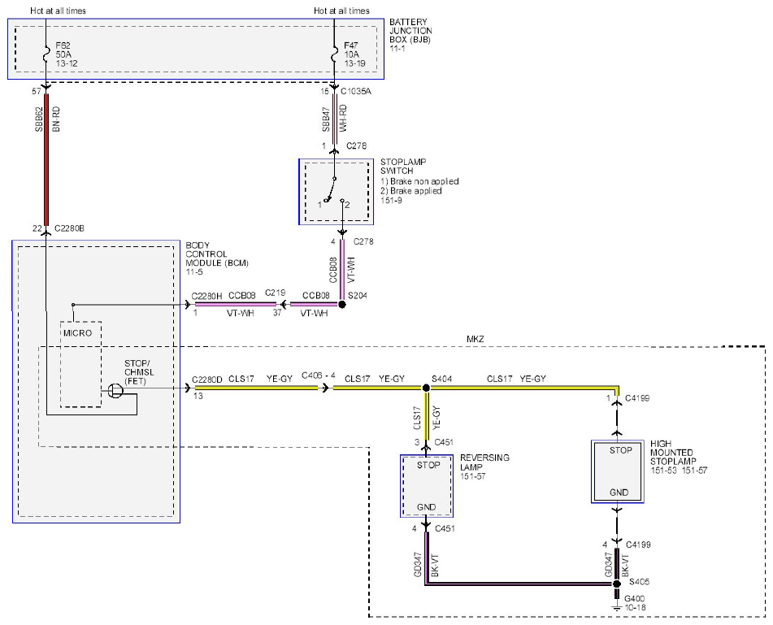This screenshot has width=773, height=625.
Task: Click the STOP/CHMSL FET transistor symbol
Action: coord(115,390)
